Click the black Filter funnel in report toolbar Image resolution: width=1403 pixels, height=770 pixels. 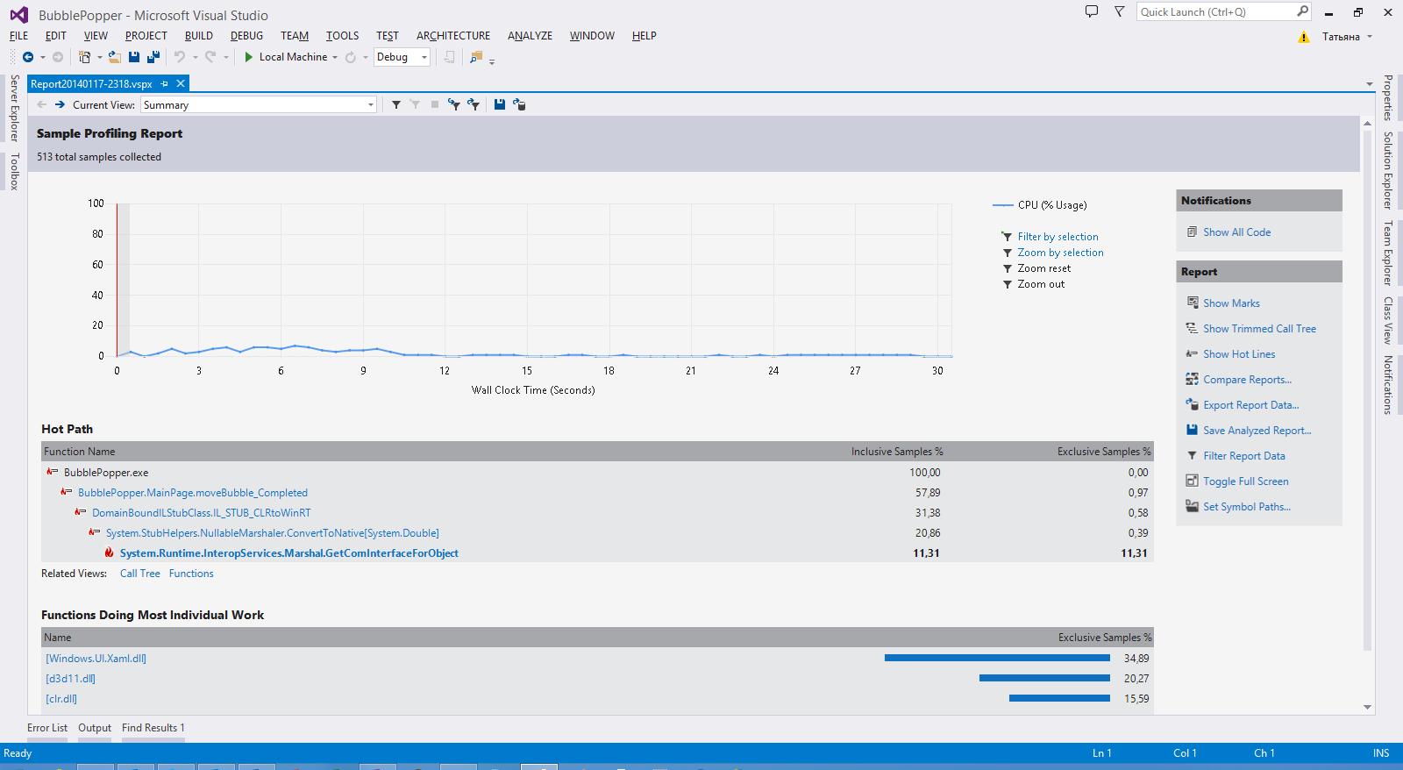coord(396,104)
